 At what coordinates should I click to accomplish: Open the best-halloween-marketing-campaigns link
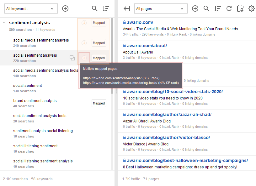pyautogui.click(x=187, y=161)
